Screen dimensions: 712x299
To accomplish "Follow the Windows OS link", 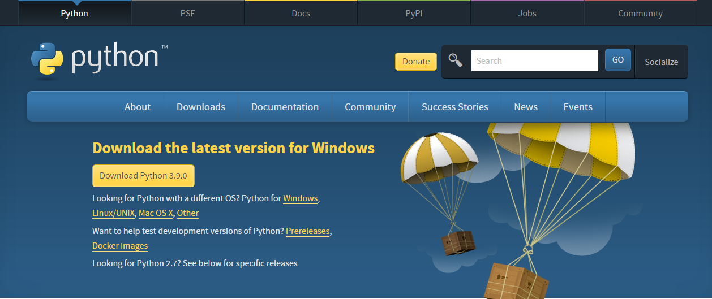I will point(301,198).
